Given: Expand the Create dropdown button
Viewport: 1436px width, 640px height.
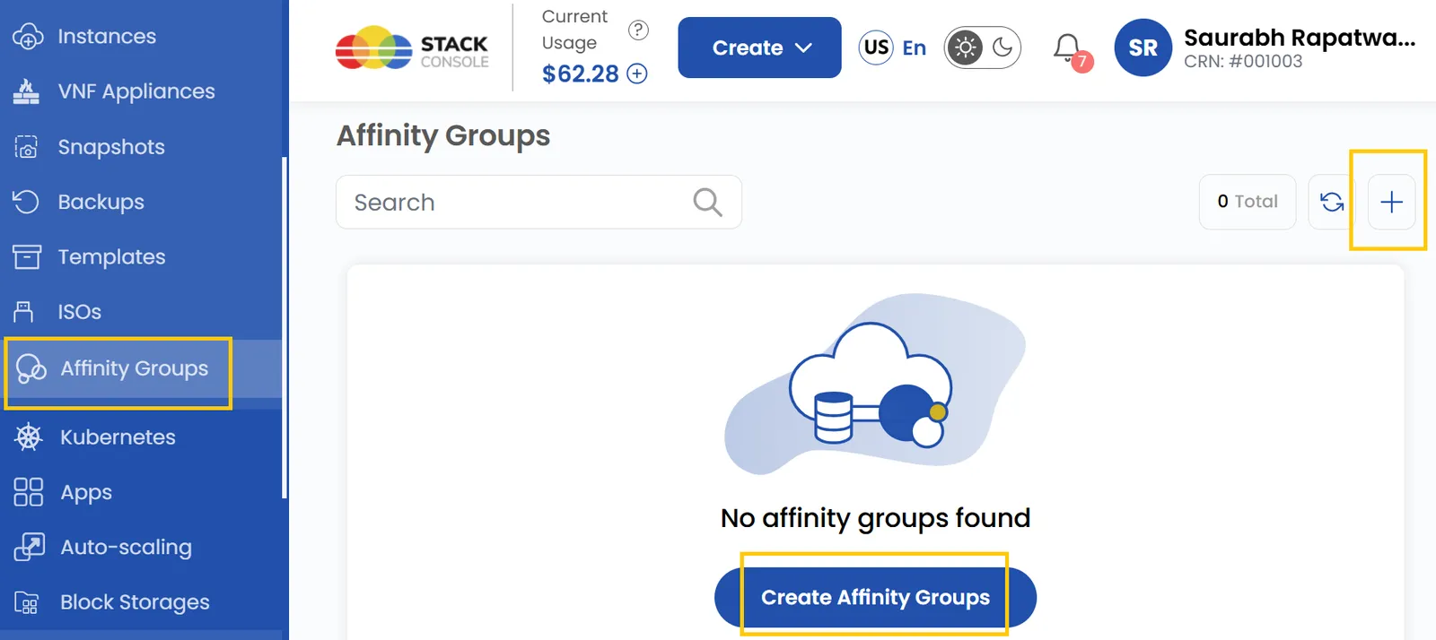Looking at the screenshot, I should tap(759, 48).
